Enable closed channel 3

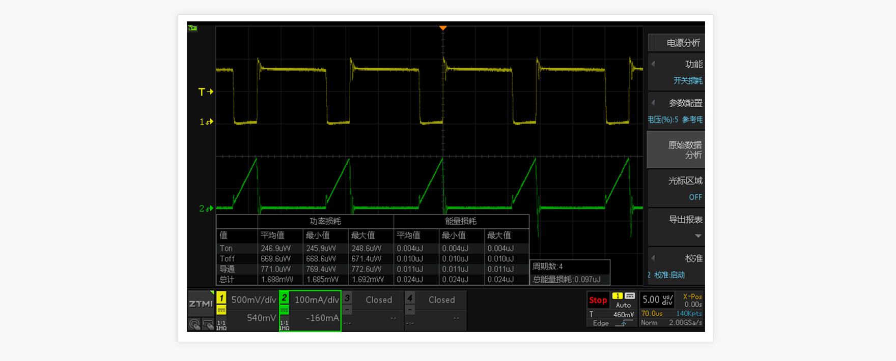pyautogui.click(x=378, y=300)
